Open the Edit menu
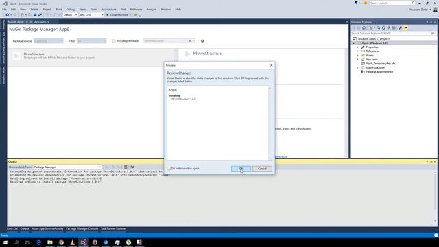Screen dimensions: 439x247 tap(13, 9)
